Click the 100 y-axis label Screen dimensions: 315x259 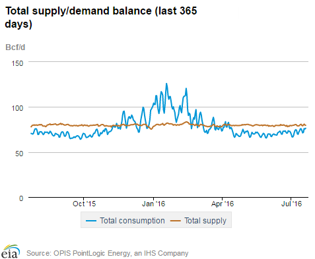click(17, 108)
